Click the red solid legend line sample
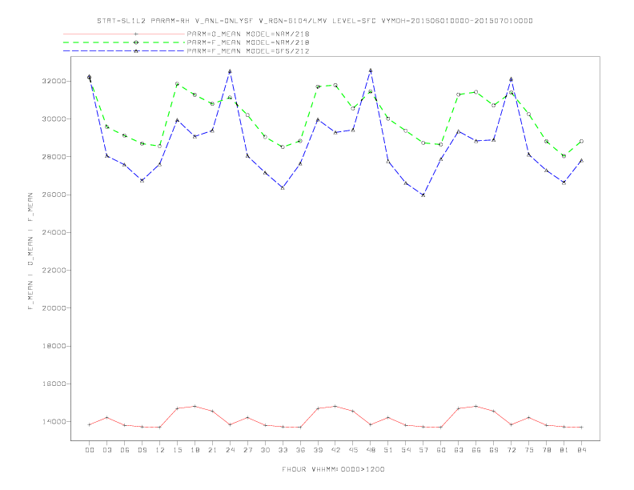Screen dimensions: 634x490 pos(124,34)
